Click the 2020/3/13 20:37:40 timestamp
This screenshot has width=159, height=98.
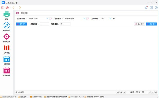[x=9, y=97]
